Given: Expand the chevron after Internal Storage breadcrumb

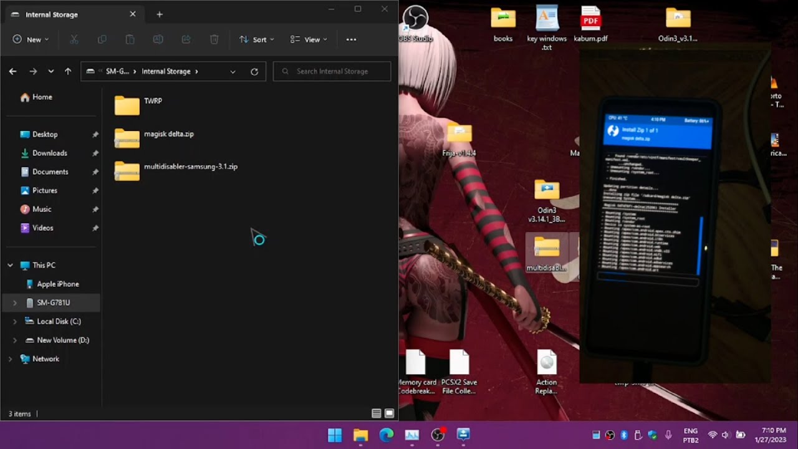Looking at the screenshot, I should tap(196, 72).
